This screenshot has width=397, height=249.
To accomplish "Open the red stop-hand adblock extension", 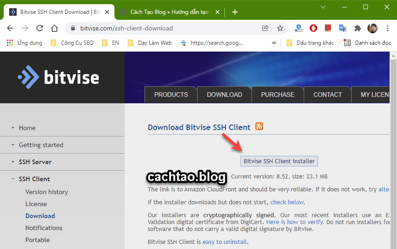I will (313, 28).
